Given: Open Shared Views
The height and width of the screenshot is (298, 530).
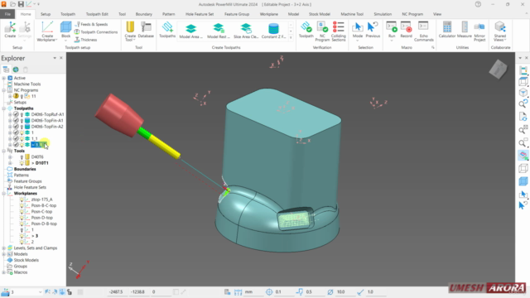Looking at the screenshot, I should 500,31.
